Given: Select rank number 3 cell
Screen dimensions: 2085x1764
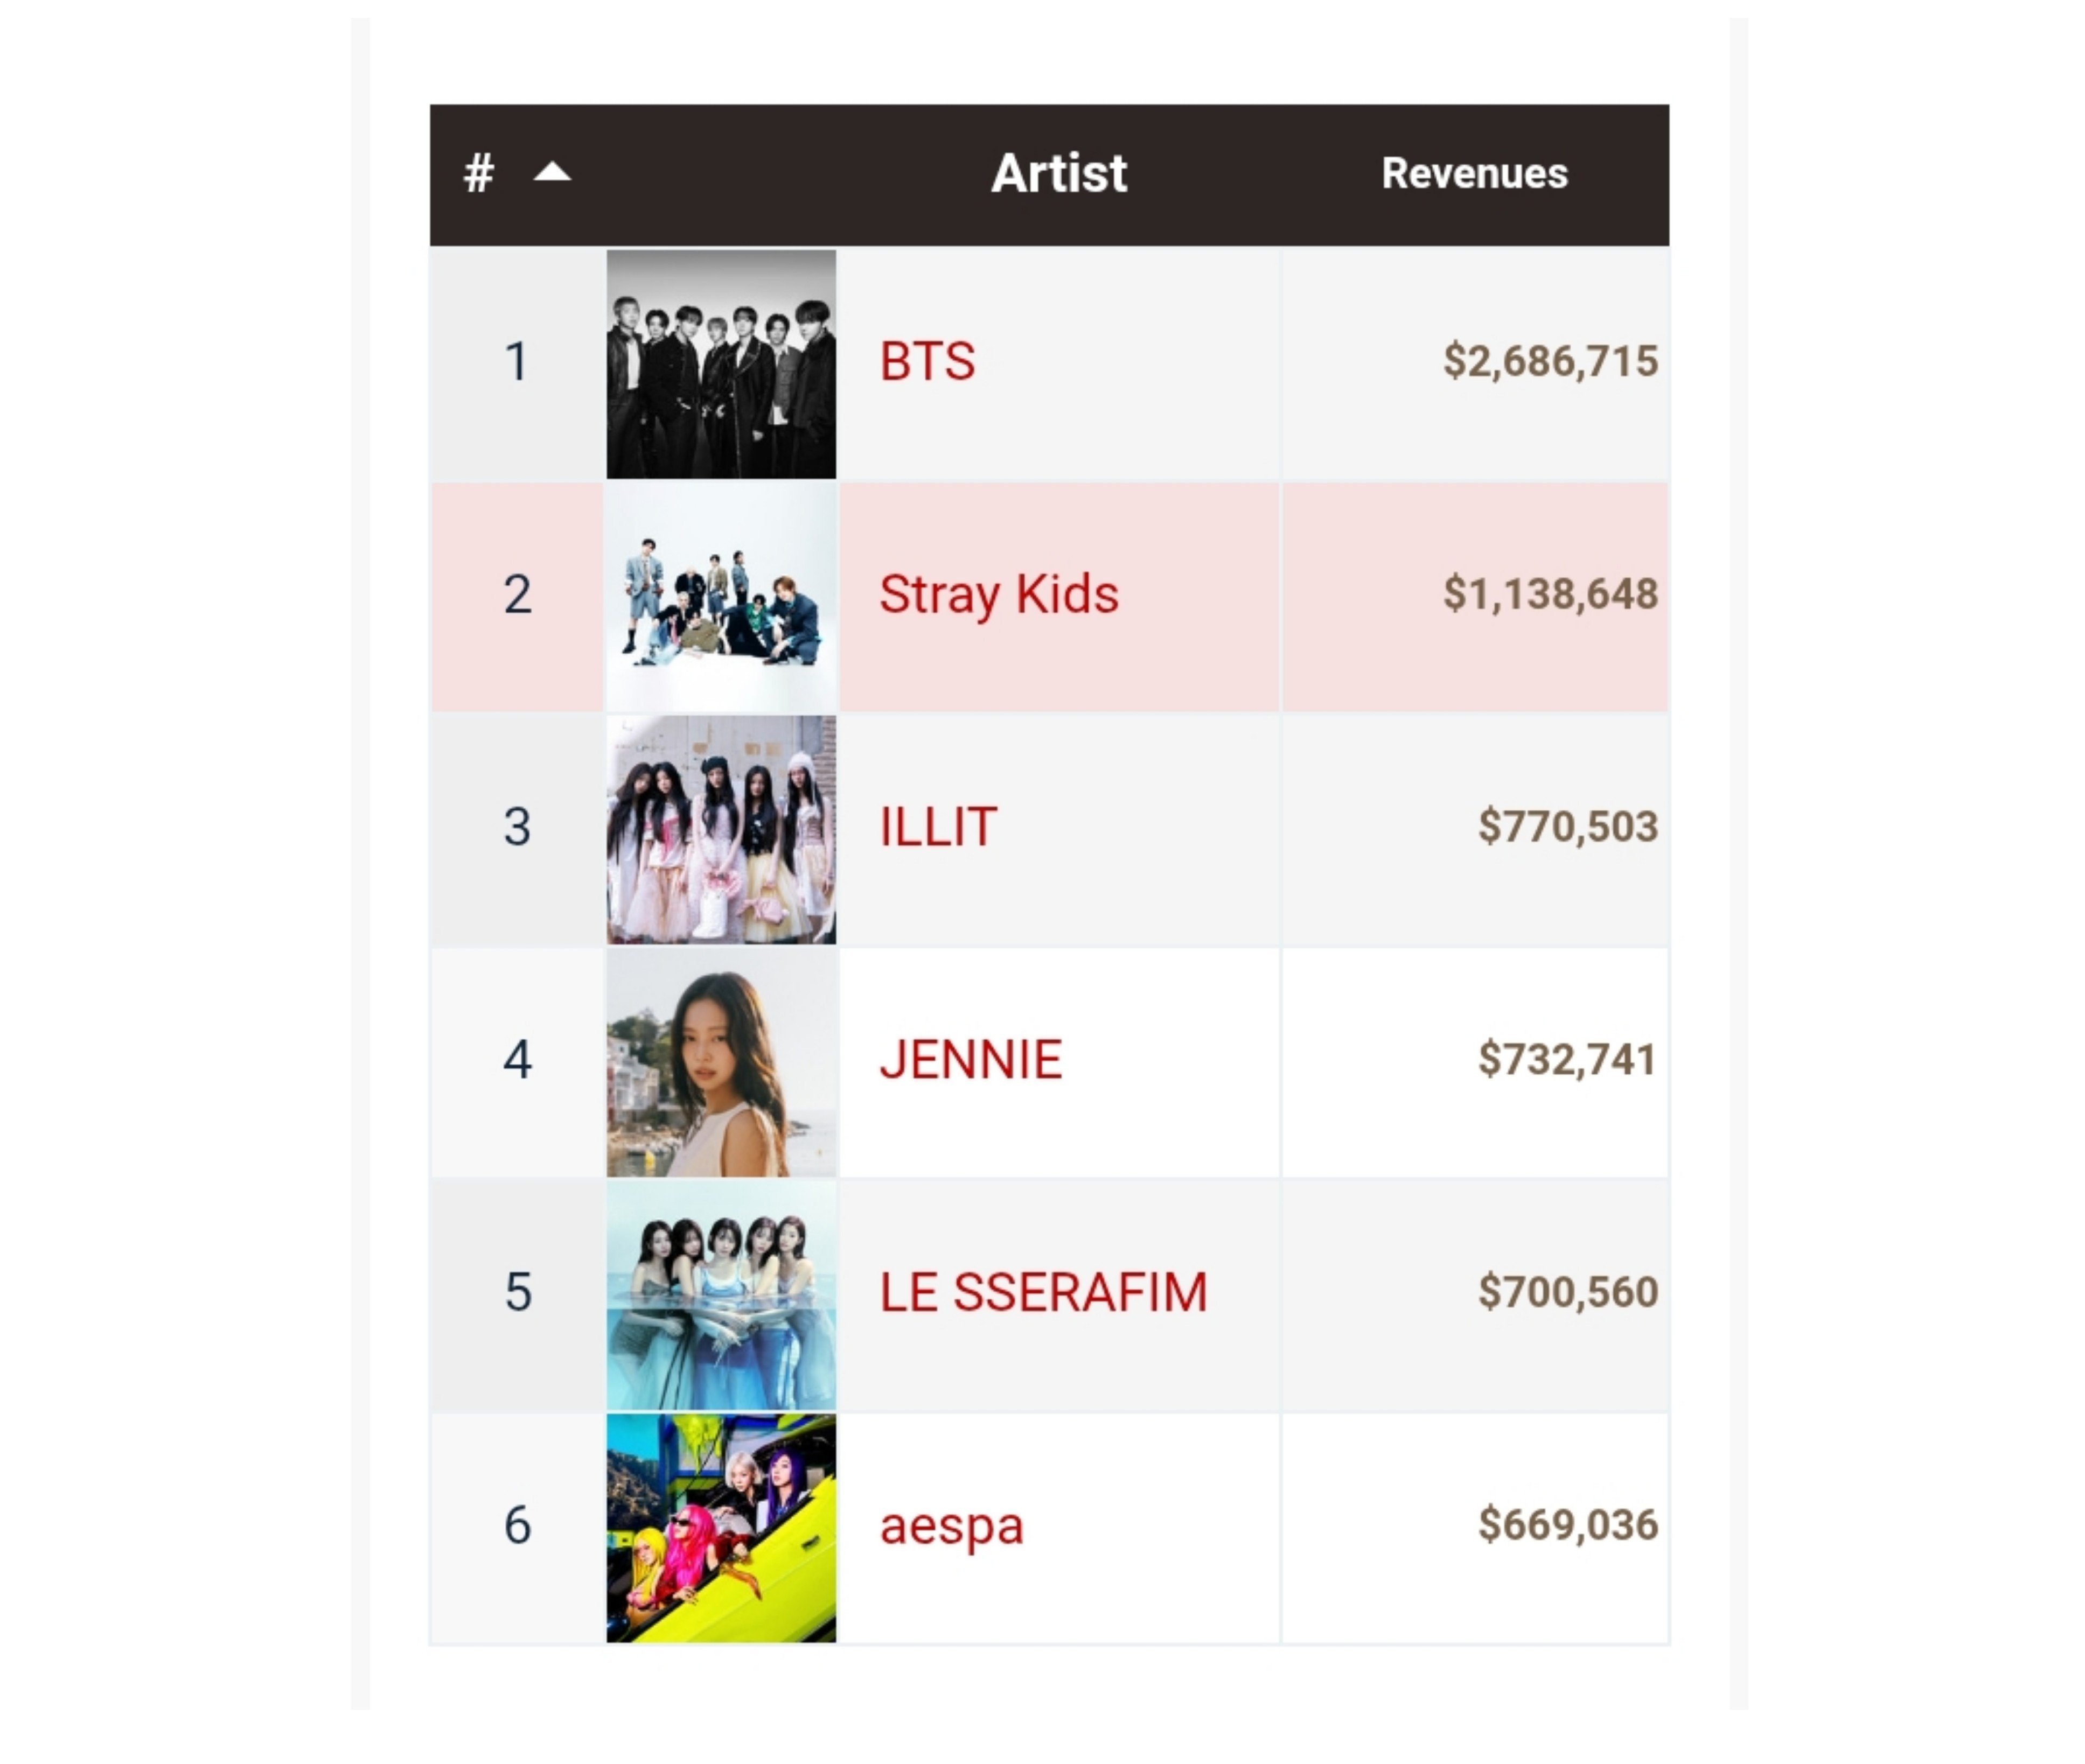Looking at the screenshot, I should 517,830.
